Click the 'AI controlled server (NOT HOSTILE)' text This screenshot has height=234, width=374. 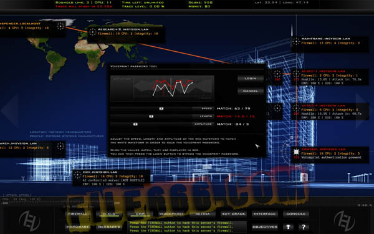coord(113,180)
